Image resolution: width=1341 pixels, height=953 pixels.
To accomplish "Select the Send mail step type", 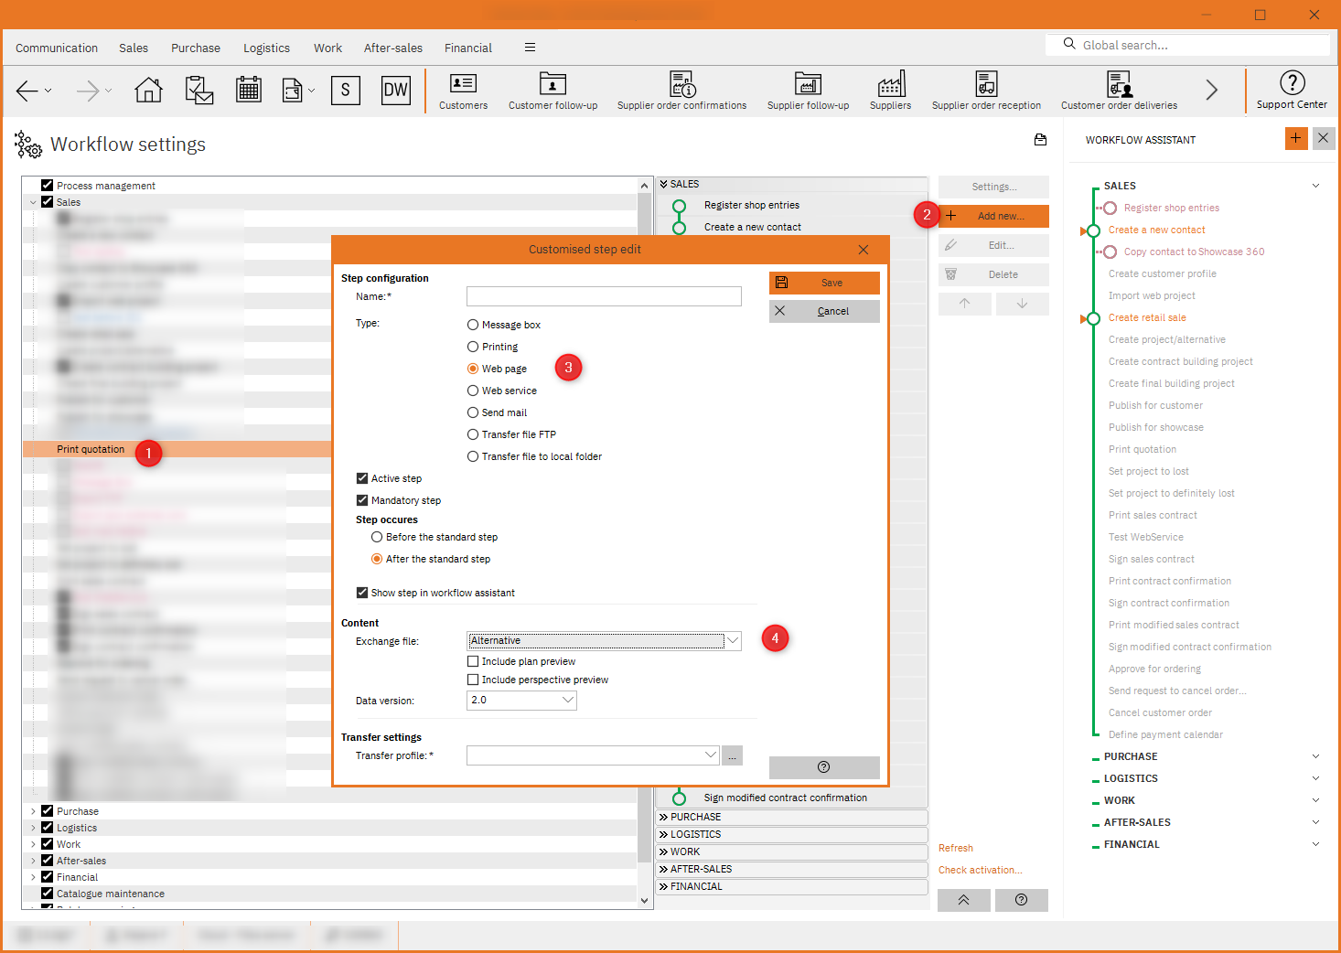I will pos(473,412).
